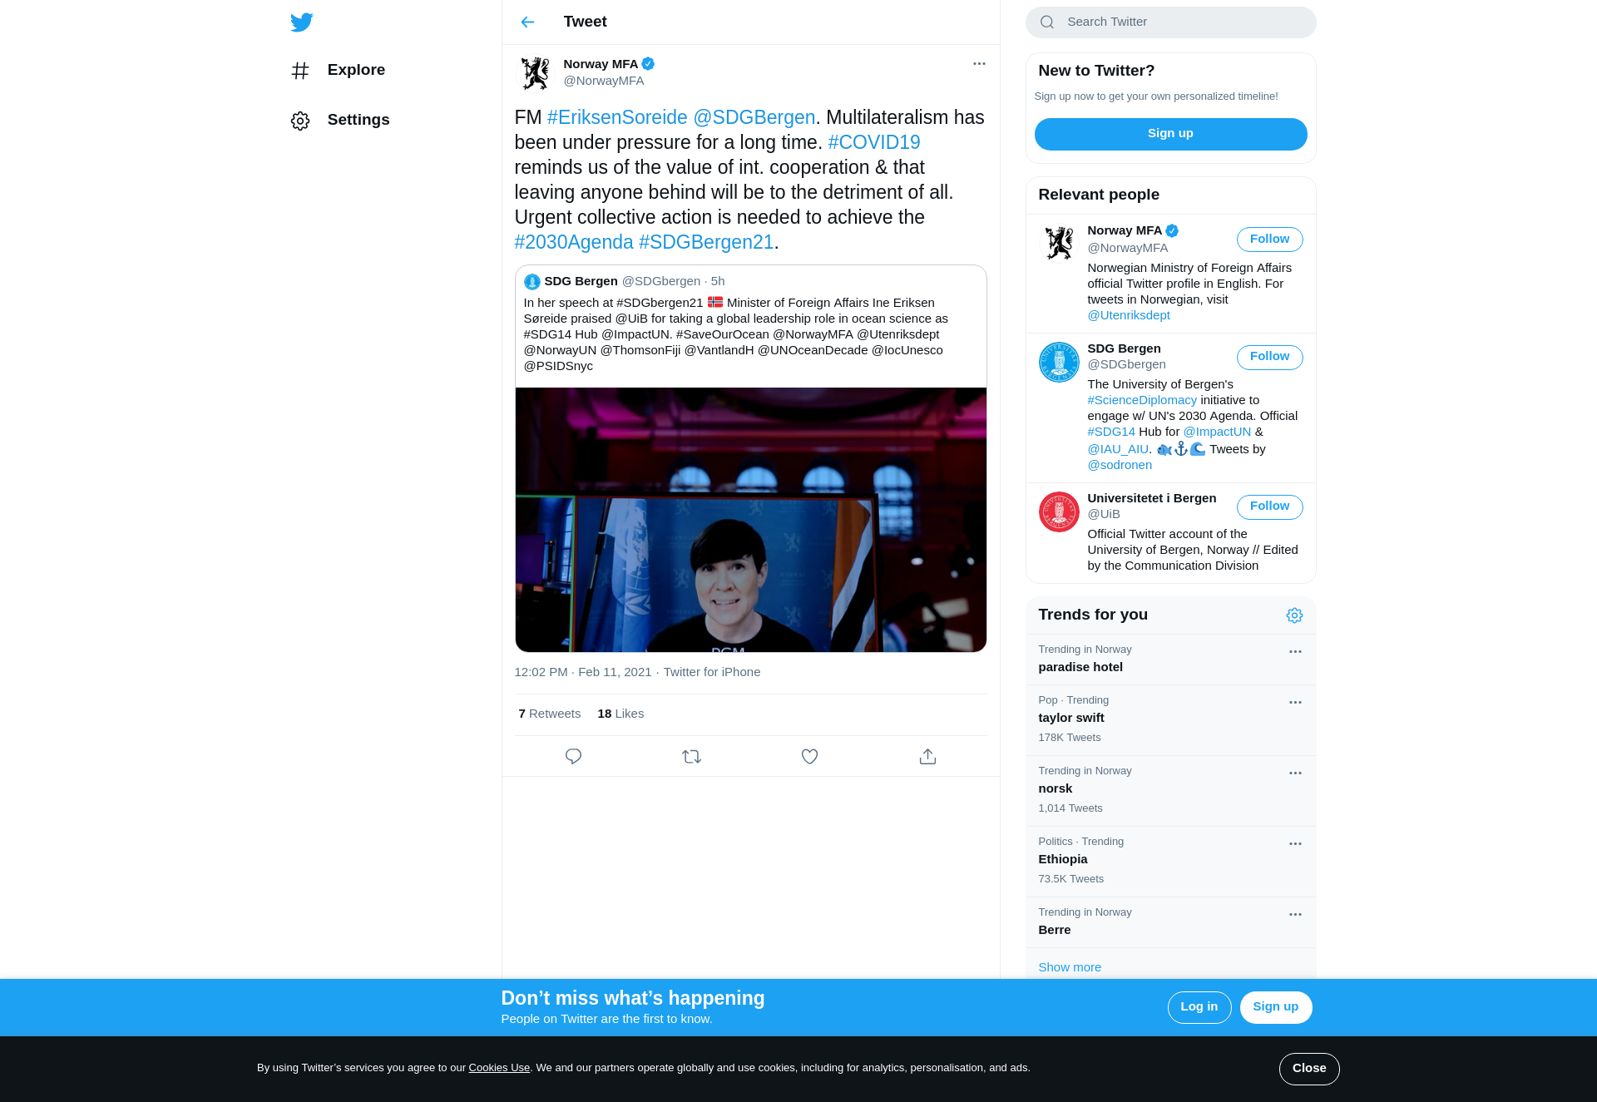1597x1102 pixels.
Task: Go back using the arrow icon
Action: pos(527,22)
